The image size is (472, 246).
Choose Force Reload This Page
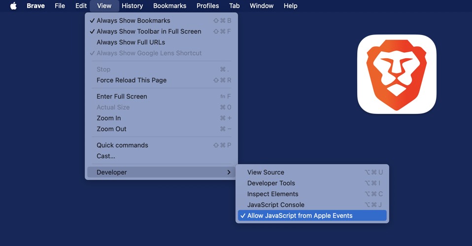(x=161, y=80)
